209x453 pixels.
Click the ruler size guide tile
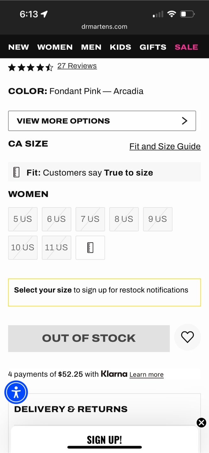tap(90, 248)
